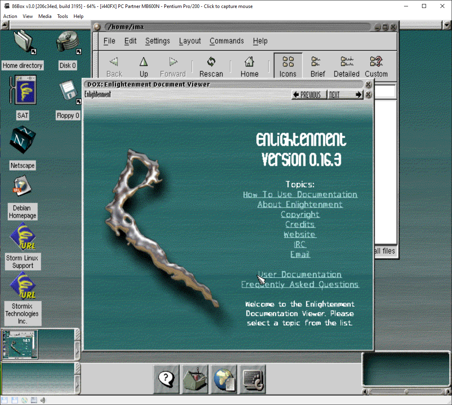Viewport: 452px width, 405px height.
Task: Switch file manager to Detailed view
Action: (346, 67)
